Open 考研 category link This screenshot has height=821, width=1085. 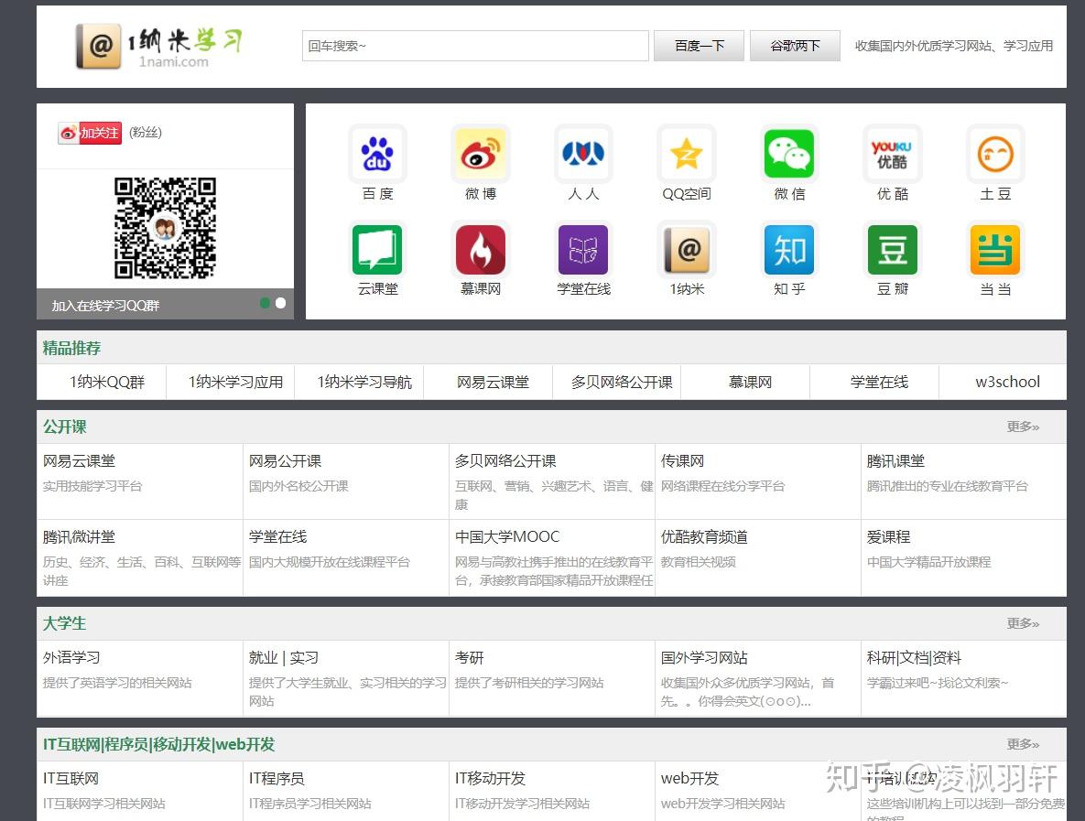tap(469, 658)
